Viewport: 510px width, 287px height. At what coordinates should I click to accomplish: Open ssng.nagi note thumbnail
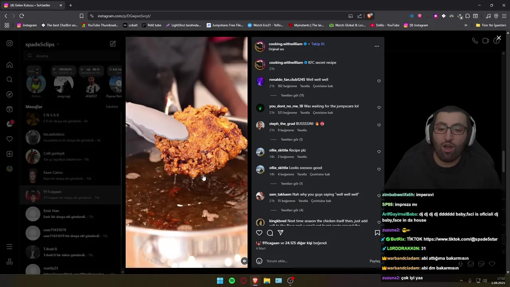[x=64, y=84]
